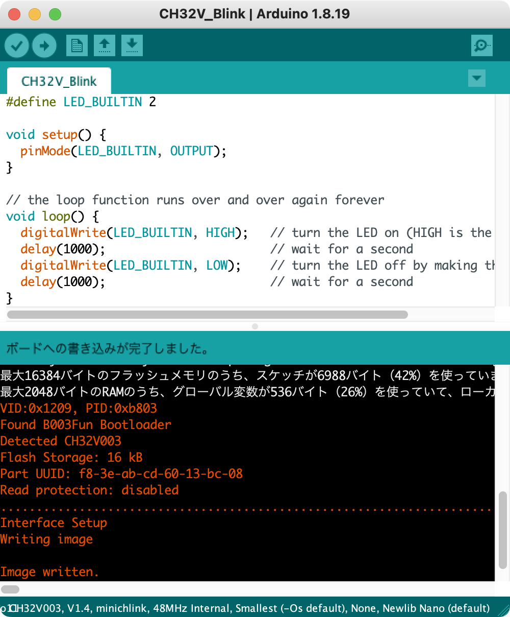Click the editor/console divider handle dot

click(x=255, y=326)
